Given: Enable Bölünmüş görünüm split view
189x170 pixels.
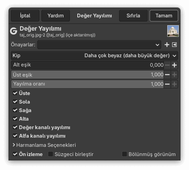Looking at the screenshot, I should tap(125, 154).
